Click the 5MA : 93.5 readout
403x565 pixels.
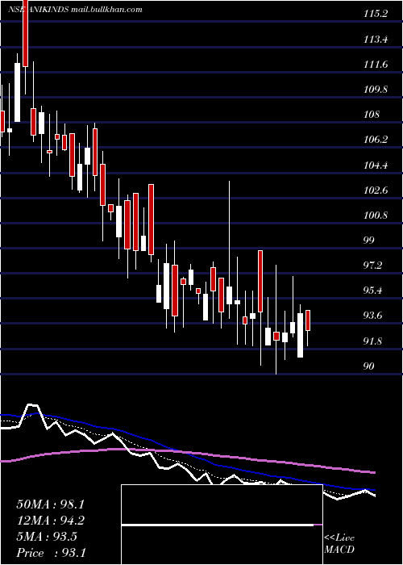coord(47,537)
